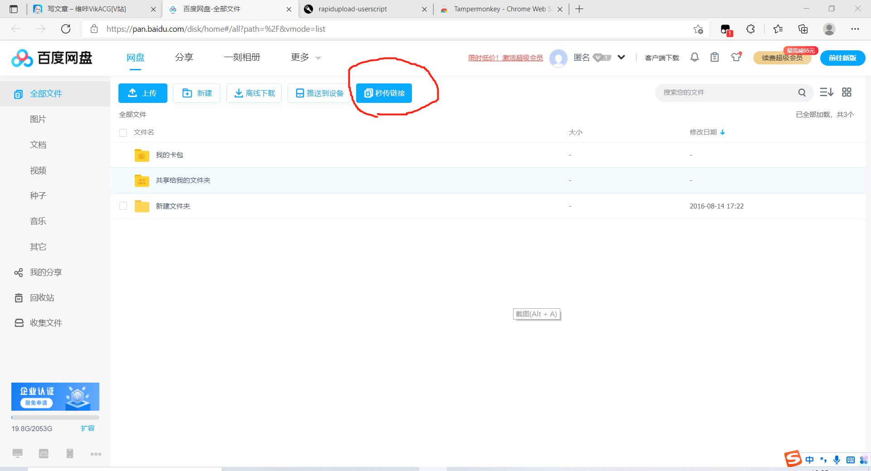Screen dimensions: 871x471
Task: Open the clipboard task list icon
Action: [x=714, y=57]
